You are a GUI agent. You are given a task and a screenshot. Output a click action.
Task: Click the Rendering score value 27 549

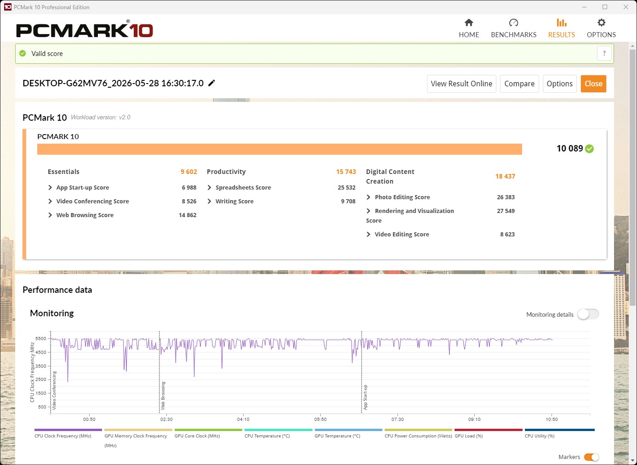[x=506, y=211]
